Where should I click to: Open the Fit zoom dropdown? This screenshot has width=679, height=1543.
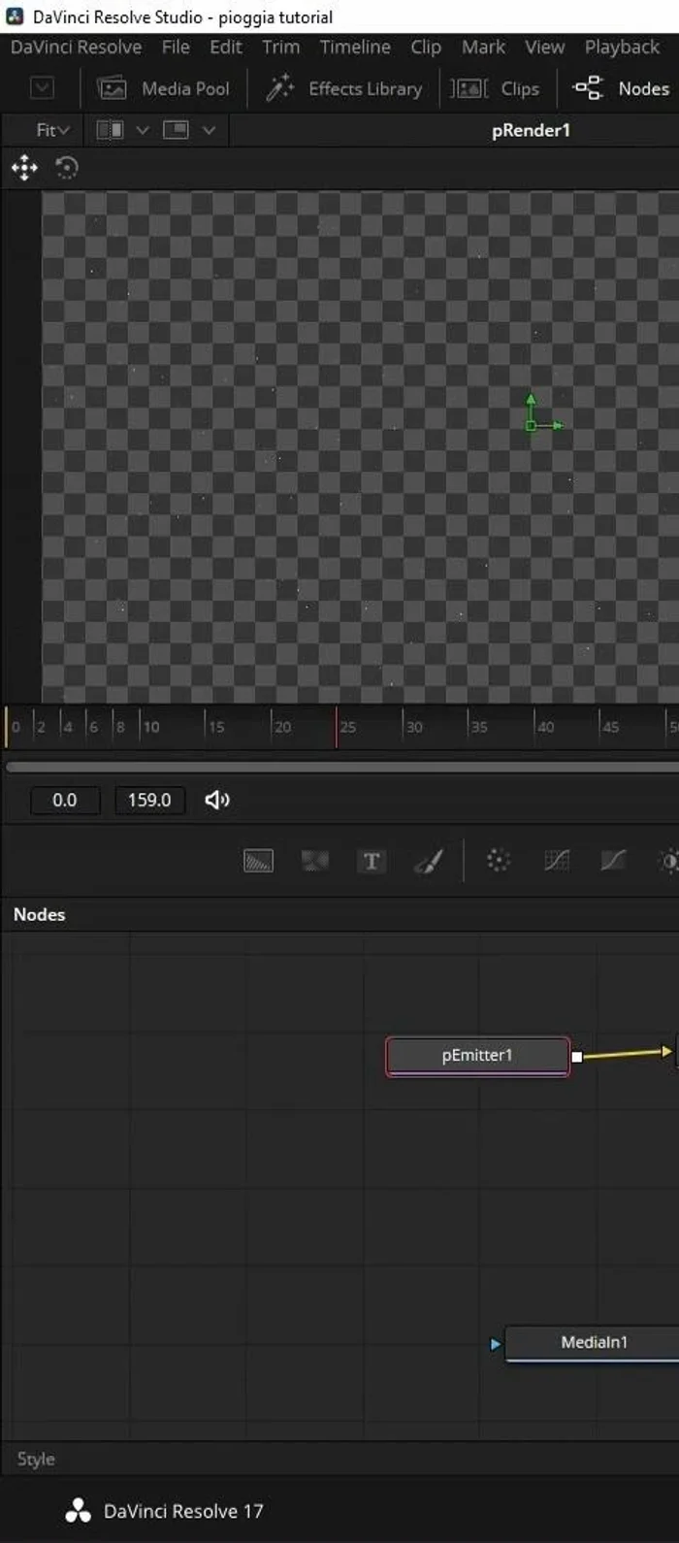52,130
